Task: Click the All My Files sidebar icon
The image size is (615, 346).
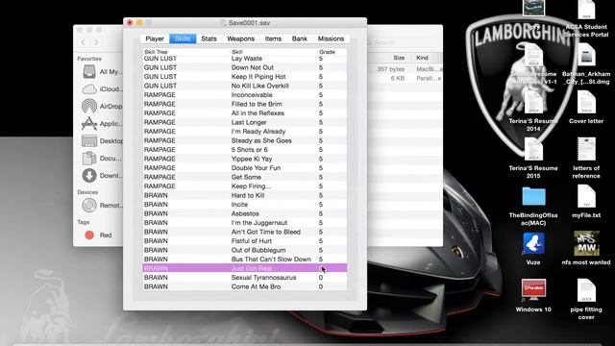Action: coord(89,72)
